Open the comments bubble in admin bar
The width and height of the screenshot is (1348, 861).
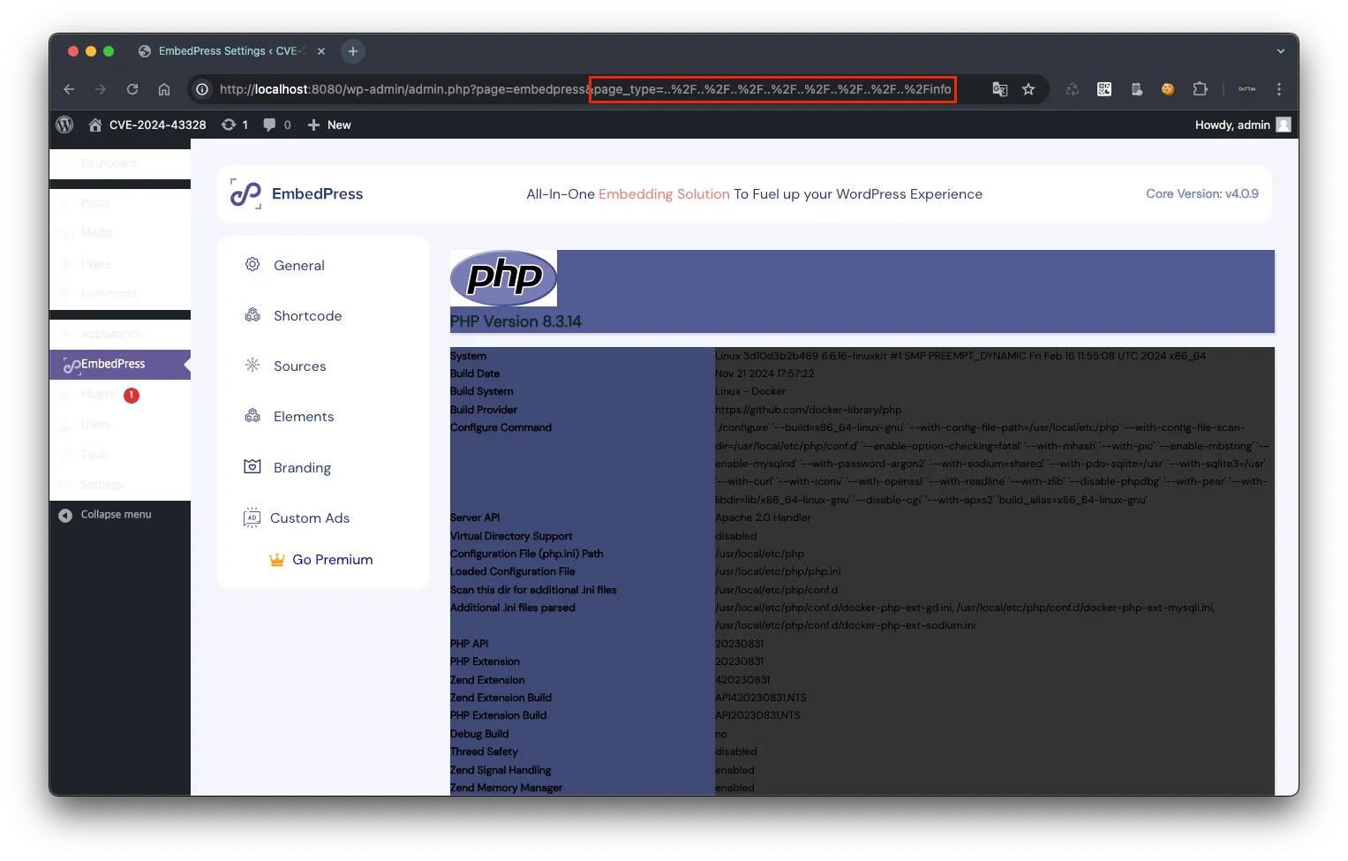pos(277,125)
